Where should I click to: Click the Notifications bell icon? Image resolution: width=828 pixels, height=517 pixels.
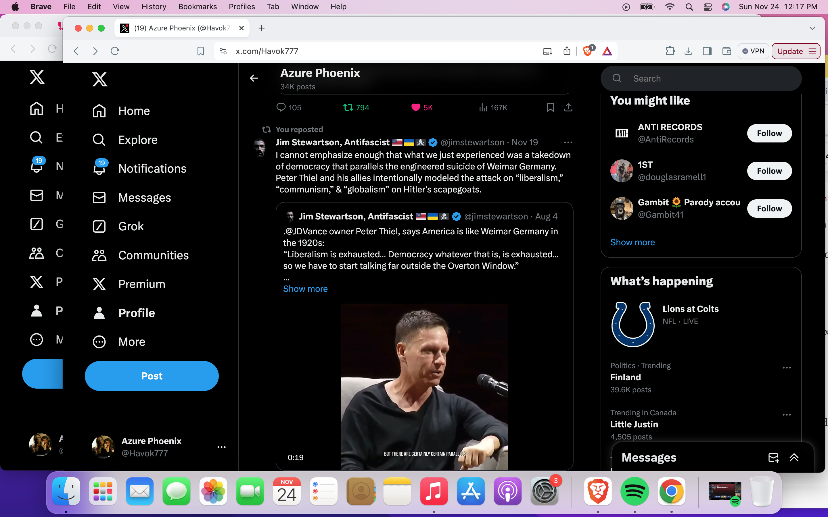tap(99, 169)
